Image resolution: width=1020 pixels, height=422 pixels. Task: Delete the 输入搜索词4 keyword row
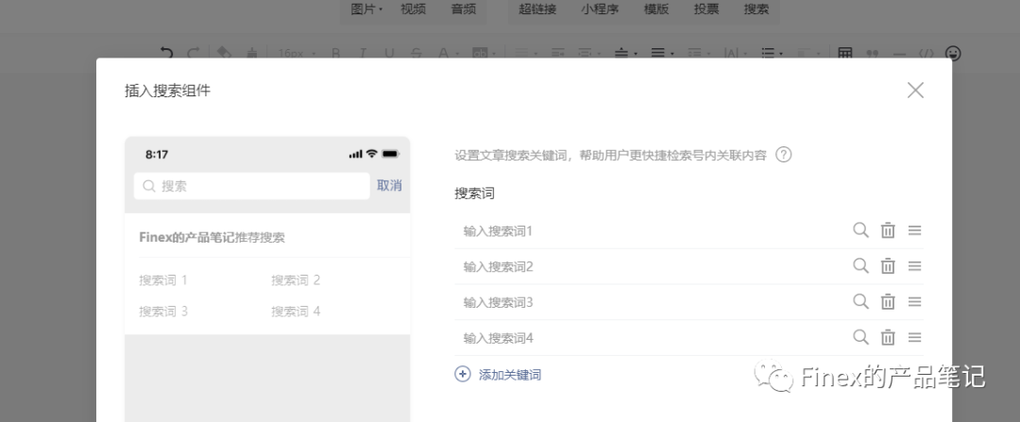888,337
